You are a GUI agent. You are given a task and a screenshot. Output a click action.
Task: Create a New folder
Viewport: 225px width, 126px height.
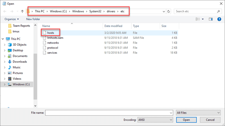[x=33, y=19]
